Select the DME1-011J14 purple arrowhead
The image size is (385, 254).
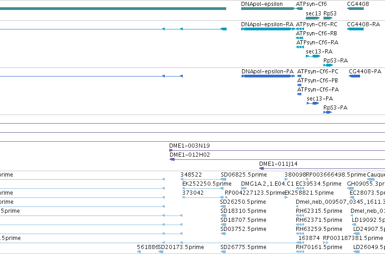click(261, 168)
